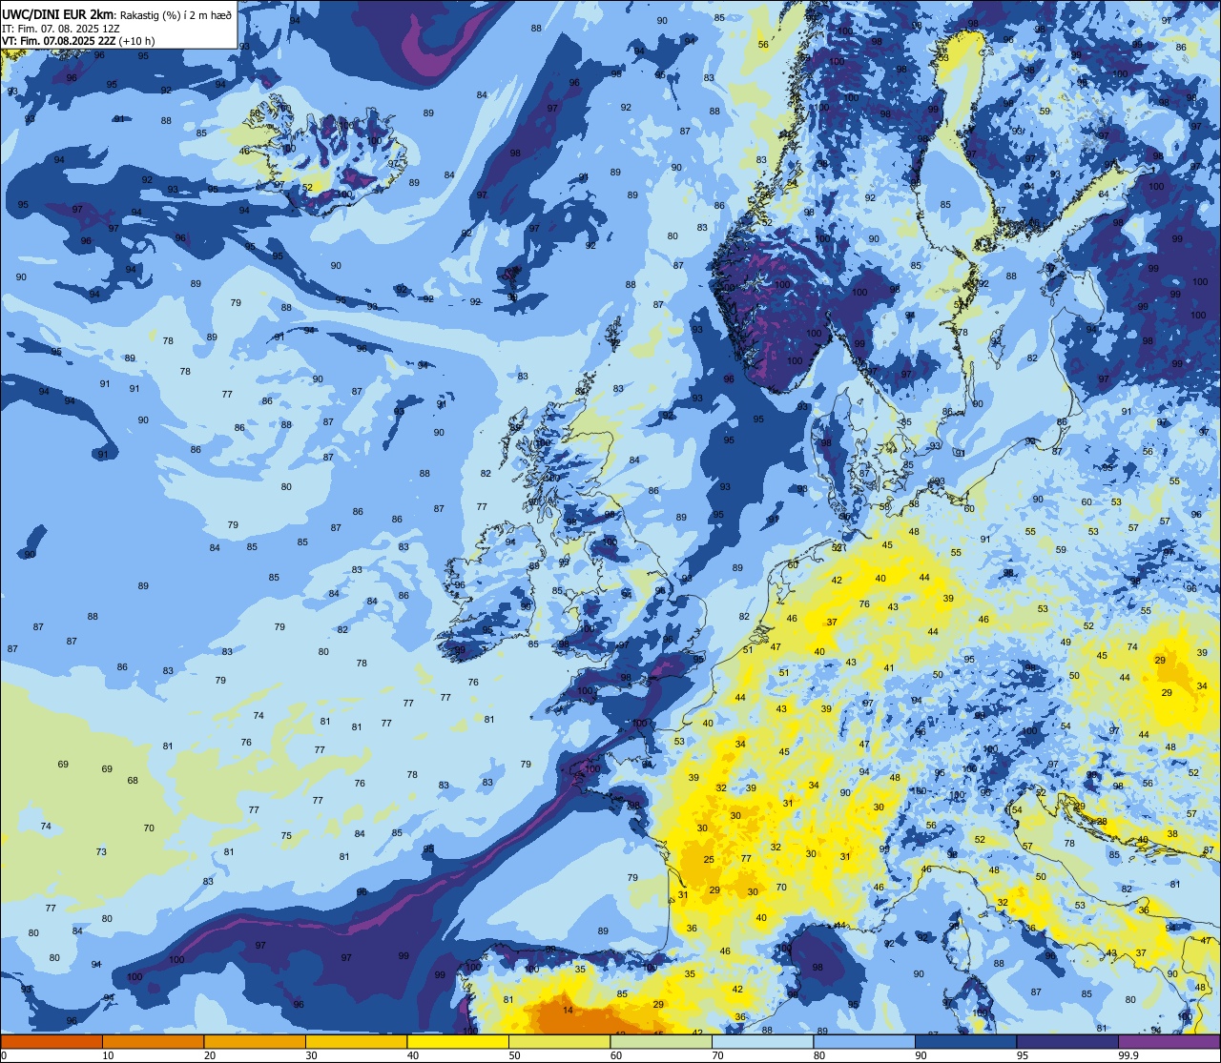Click the 10–20 orange legend segment

(x=153, y=1041)
